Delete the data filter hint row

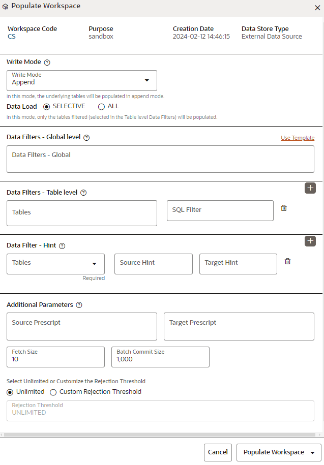click(x=287, y=261)
